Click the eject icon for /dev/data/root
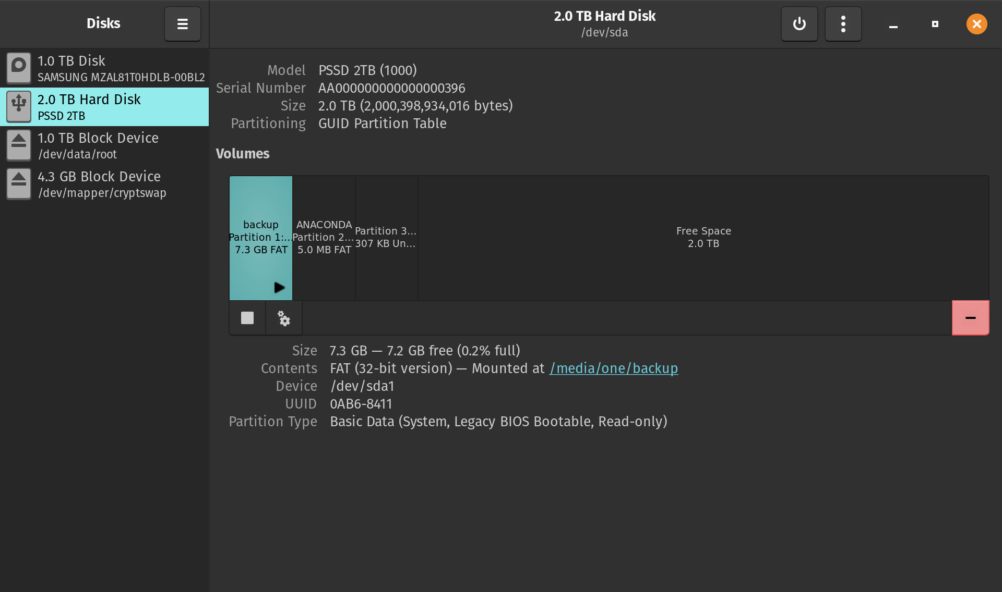Screen dimensions: 1002x592 pos(19,145)
